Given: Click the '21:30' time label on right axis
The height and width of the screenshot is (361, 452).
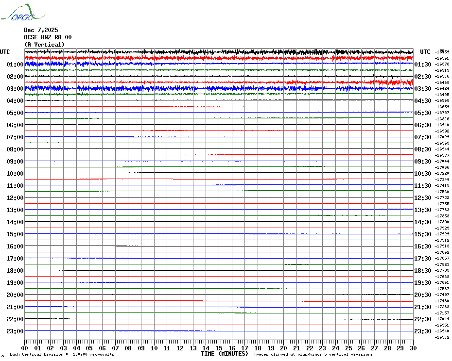Looking at the screenshot, I should pyautogui.click(x=423, y=307).
